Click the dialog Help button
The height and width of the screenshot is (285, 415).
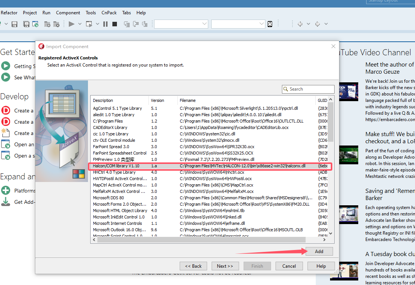pos(321,266)
